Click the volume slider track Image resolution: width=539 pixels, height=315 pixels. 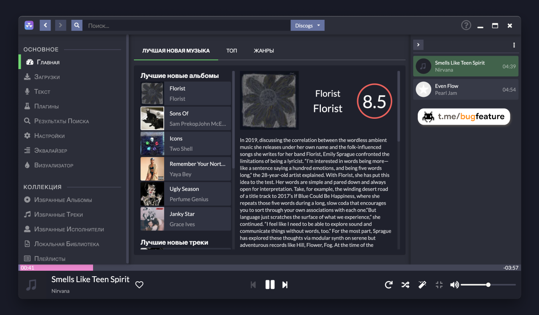pyautogui.click(x=488, y=285)
